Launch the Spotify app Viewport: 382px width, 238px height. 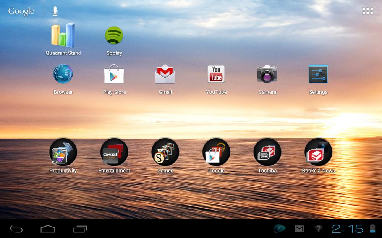pyautogui.click(x=114, y=35)
